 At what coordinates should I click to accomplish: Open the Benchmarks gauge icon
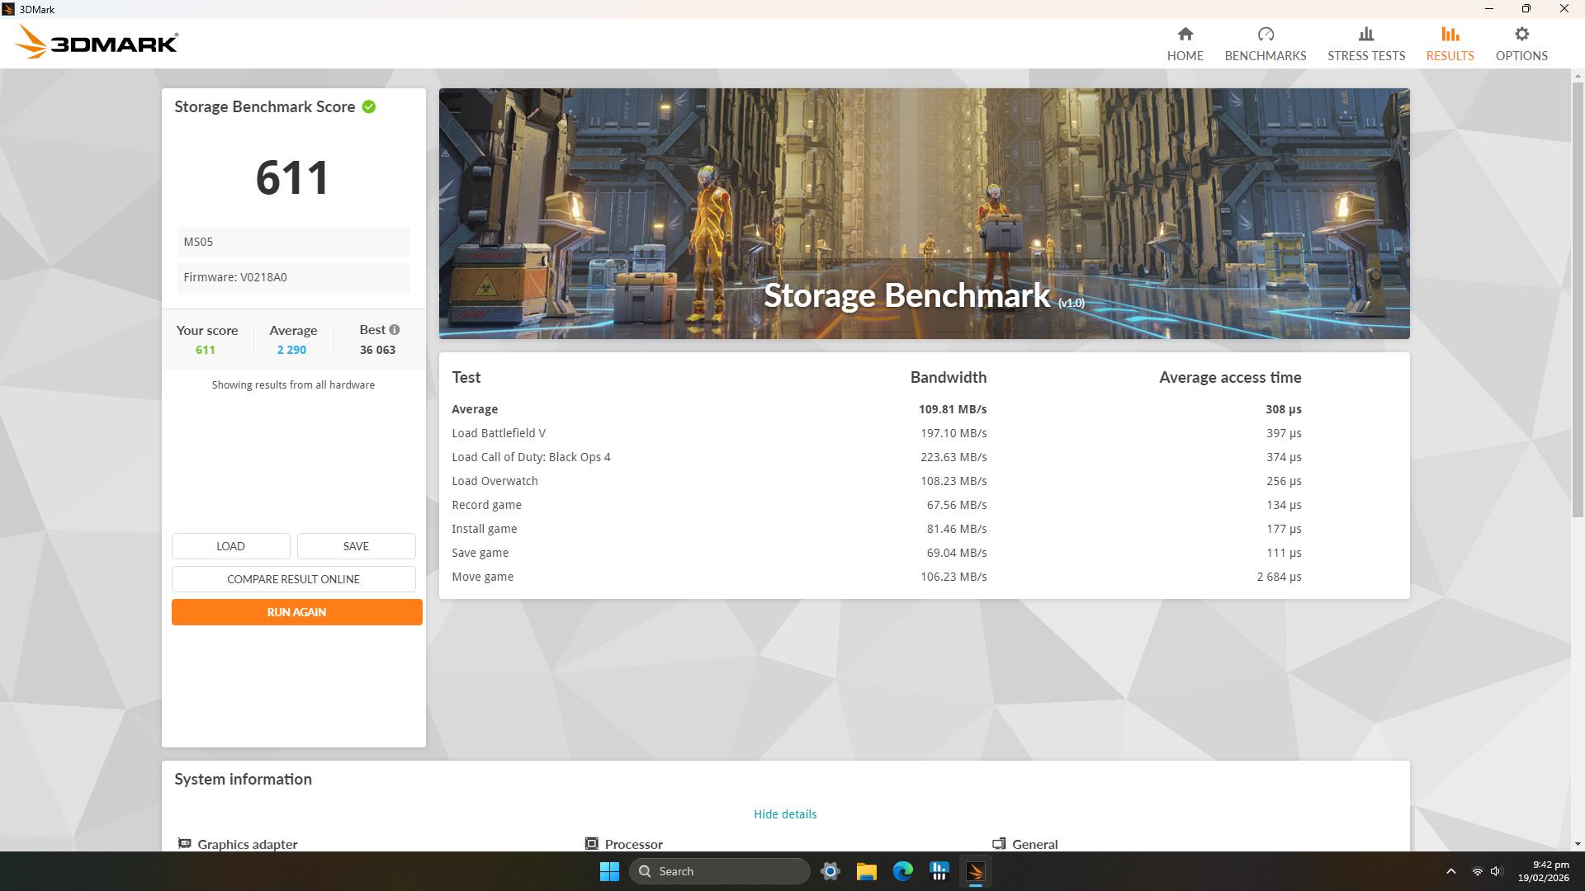click(x=1266, y=34)
